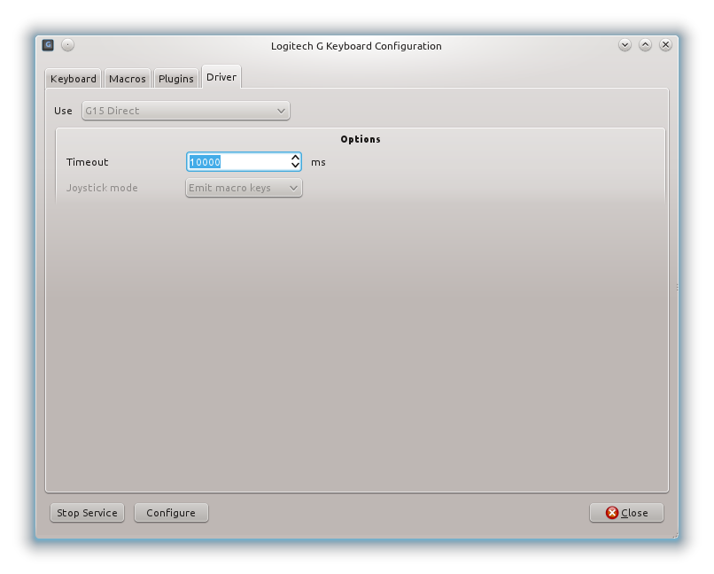714x574 pixels.
Task: Maximize the Keyboard Configuration window
Action: click(645, 44)
